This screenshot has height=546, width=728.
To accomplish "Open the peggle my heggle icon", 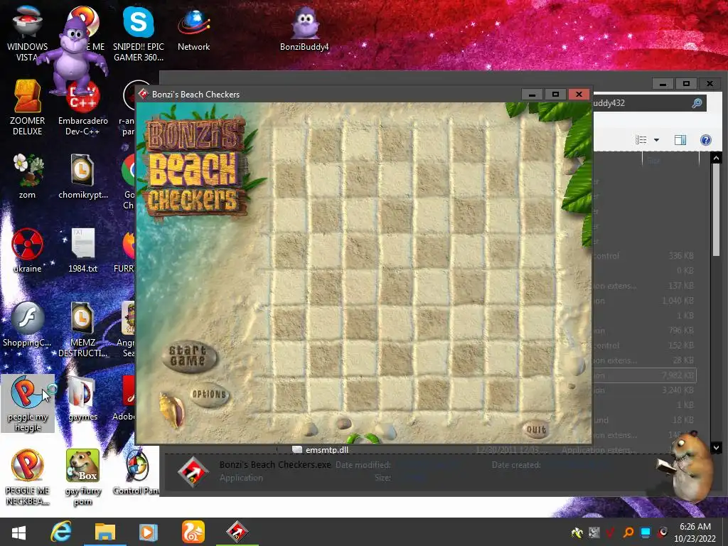I will coord(28,403).
